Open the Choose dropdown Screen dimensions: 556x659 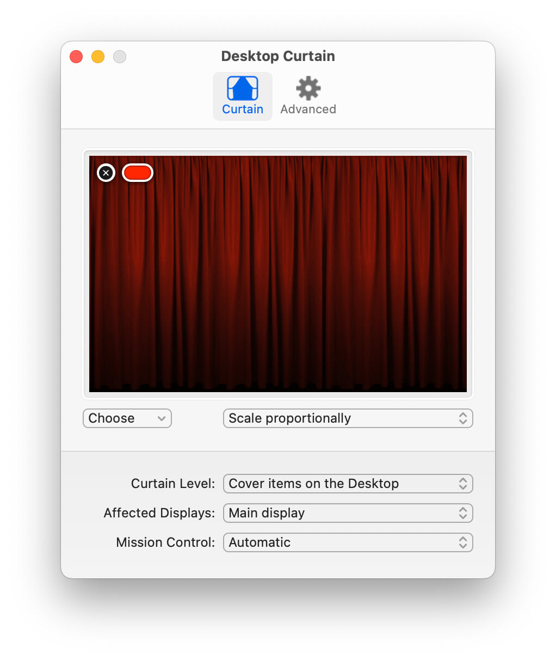127,418
